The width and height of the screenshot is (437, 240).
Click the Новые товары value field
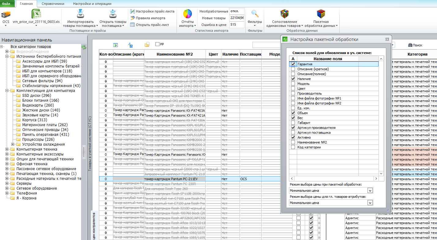[237, 18]
